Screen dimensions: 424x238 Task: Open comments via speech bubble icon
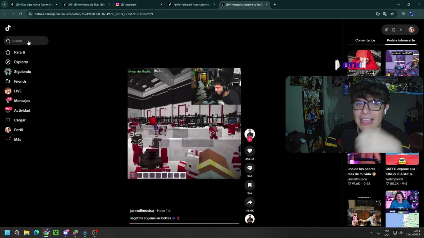(250, 168)
